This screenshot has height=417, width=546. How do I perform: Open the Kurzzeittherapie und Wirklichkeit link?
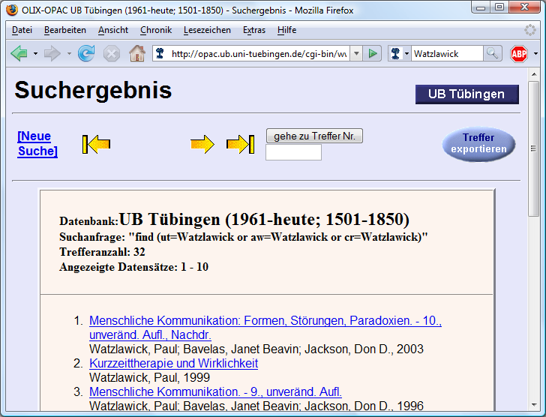[173, 364]
